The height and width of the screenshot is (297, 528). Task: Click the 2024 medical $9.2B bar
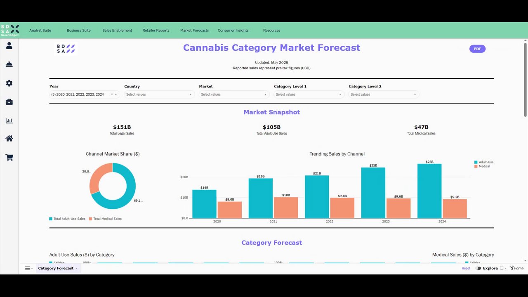click(x=455, y=209)
